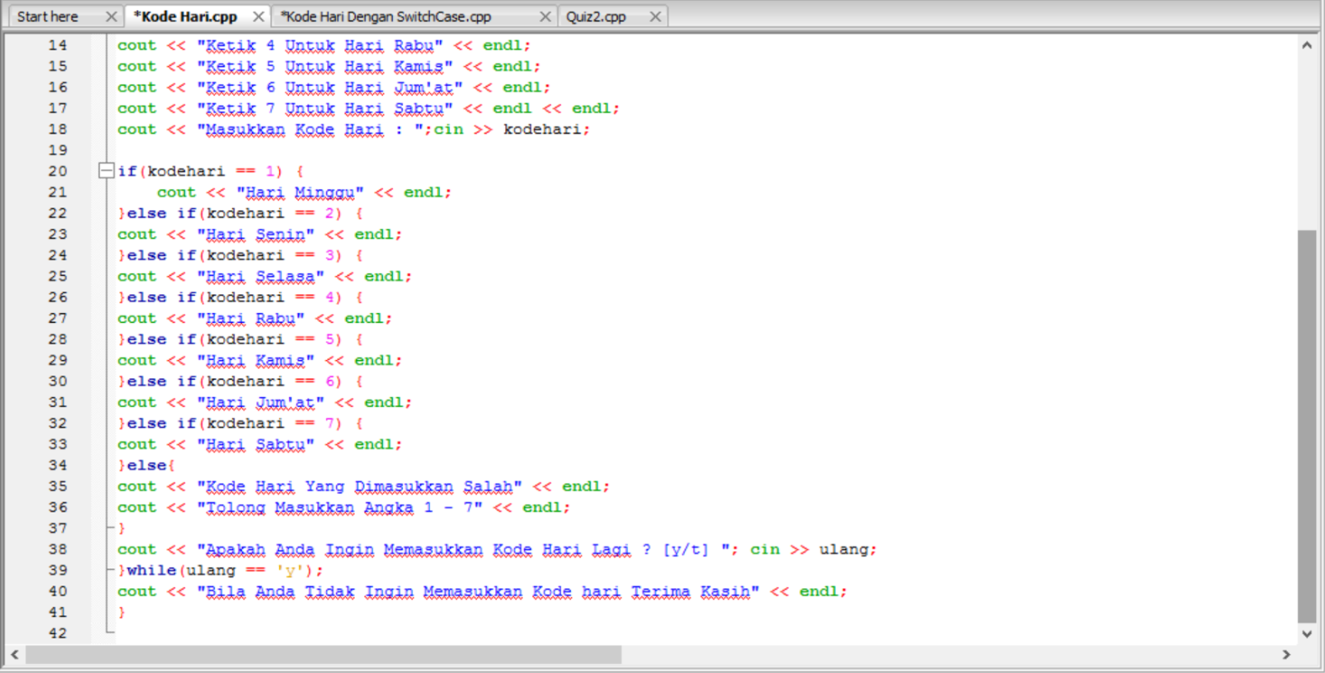Click line number 20 in the gutter
Screen dimensions: 1325x673
[57, 171]
